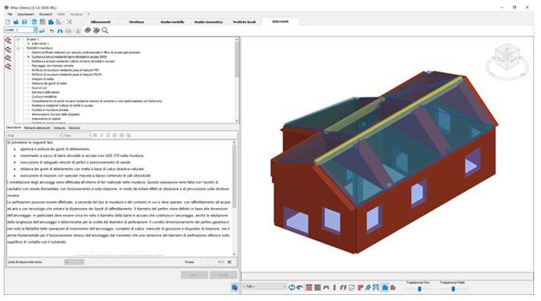Switch to the Struttura tab
This screenshot has width=541, height=301.
pyautogui.click(x=136, y=22)
